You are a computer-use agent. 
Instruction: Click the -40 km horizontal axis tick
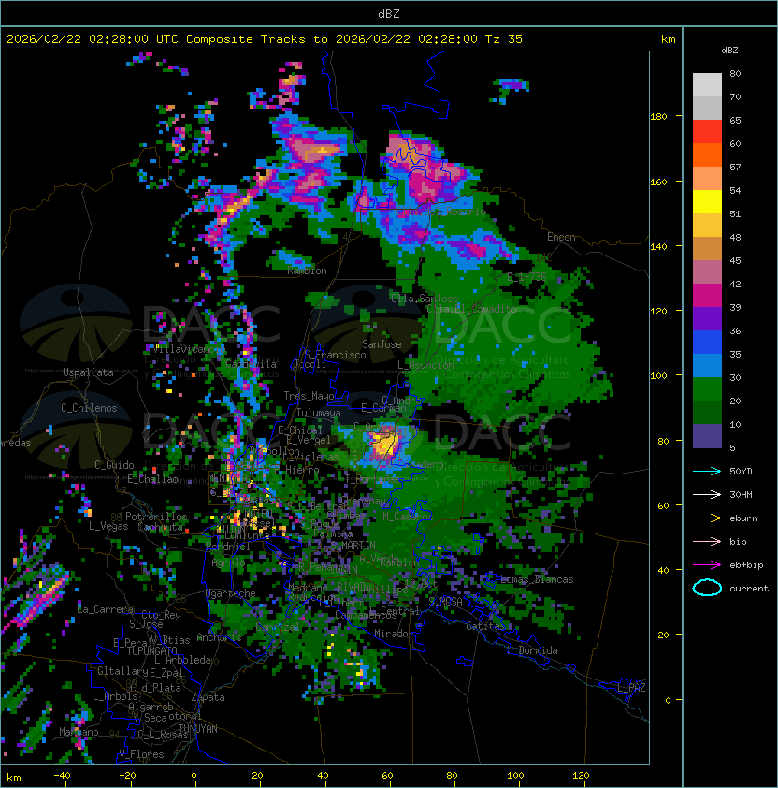(62, 776)
